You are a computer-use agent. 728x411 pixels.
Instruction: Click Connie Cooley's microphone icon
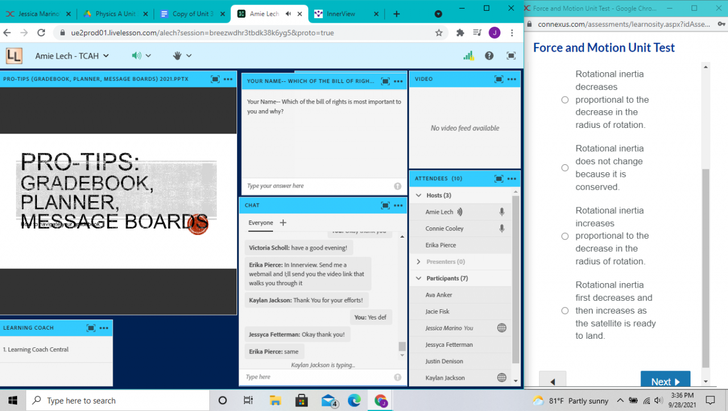502,229
